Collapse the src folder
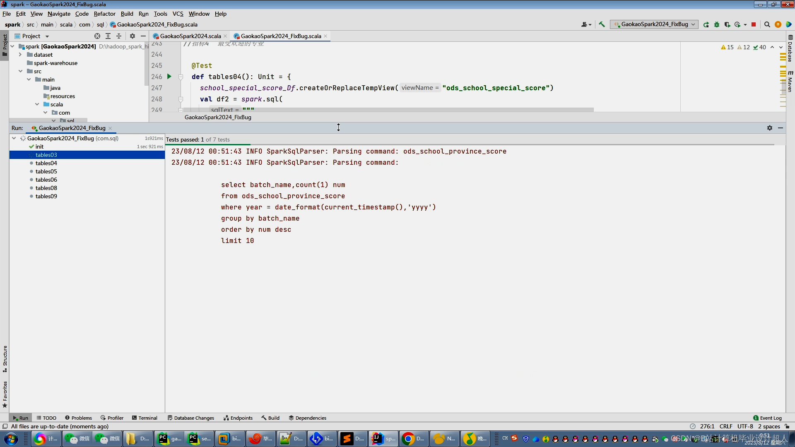 tap(20, 71)
